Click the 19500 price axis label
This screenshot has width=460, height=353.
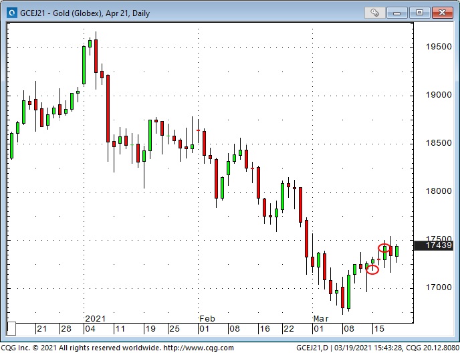point(439,47)
